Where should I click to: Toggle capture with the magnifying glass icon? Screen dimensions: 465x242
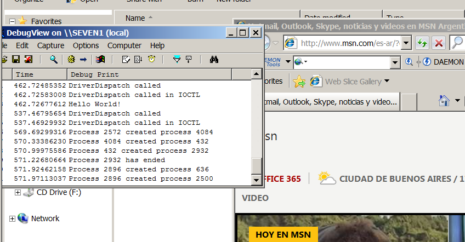coord(54,59)
